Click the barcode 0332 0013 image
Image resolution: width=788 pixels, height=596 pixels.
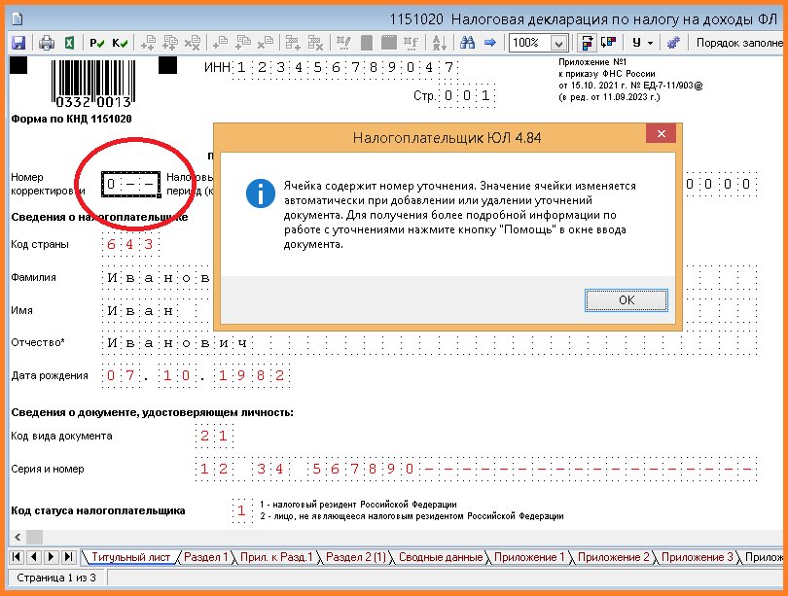pos(93,84)
